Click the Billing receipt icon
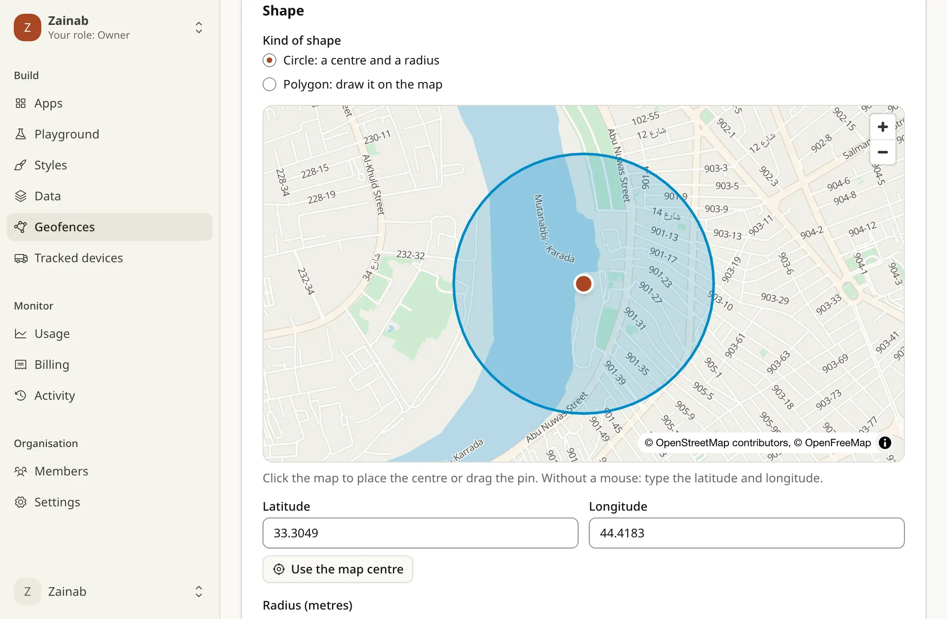 21,365
